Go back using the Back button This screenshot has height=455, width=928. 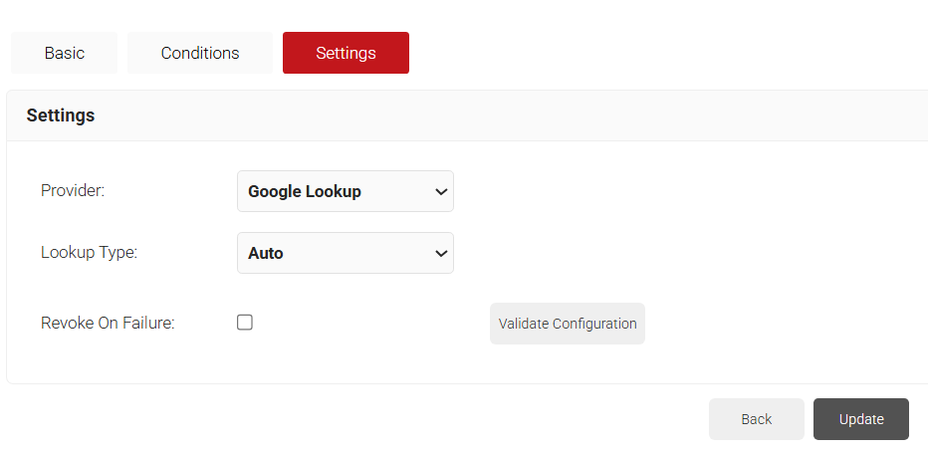point(756,419)
